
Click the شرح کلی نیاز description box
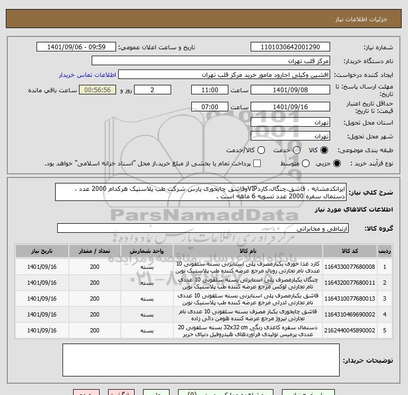201,192
